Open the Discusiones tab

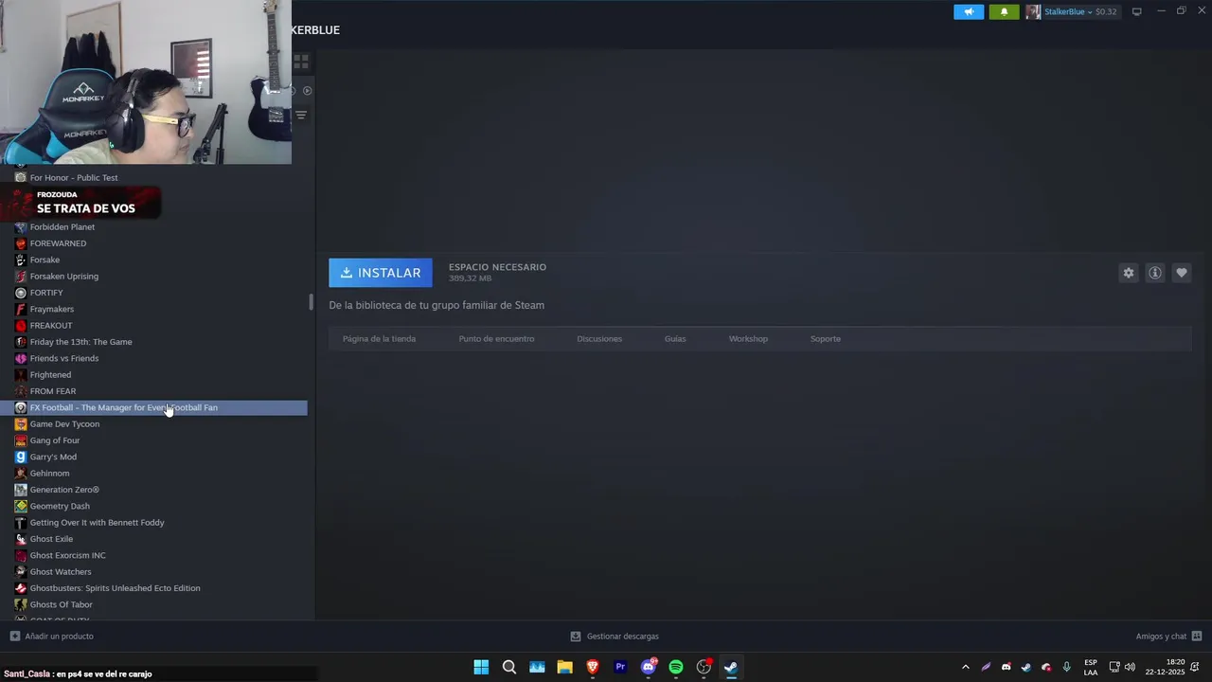[x=599, y=338]
